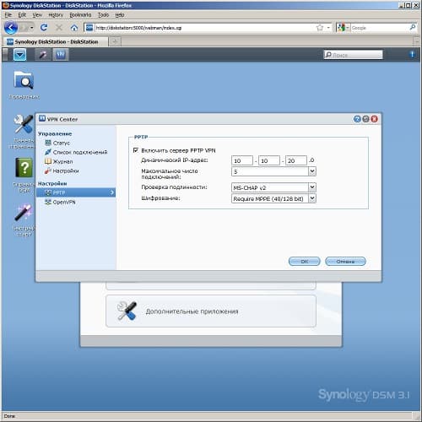422x422 pixels.
Task: Open Дополнительные приложения in background window
Action: [x=211, y=311]
